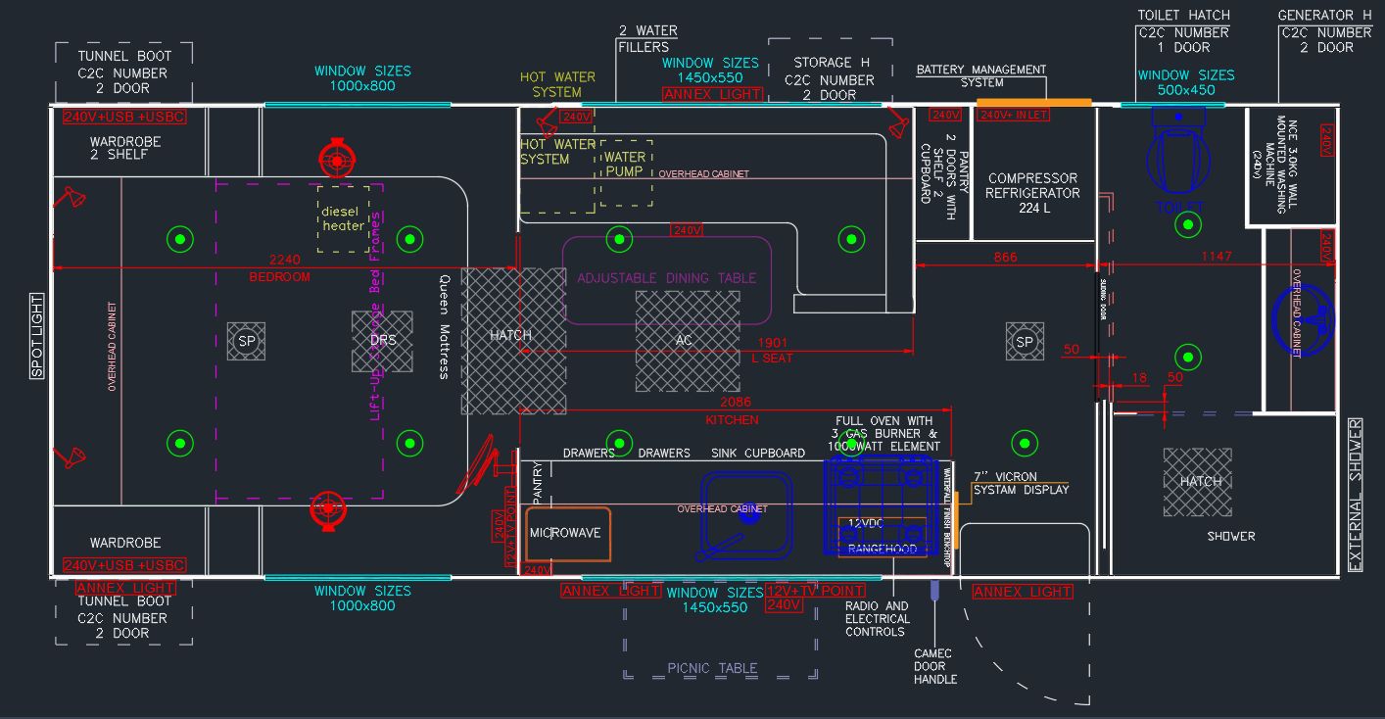Viewport: 1385px width, 719px height.
Task: Select "Lift-Up Storage Bed Frames" text
Action: (x=375, y=314)
